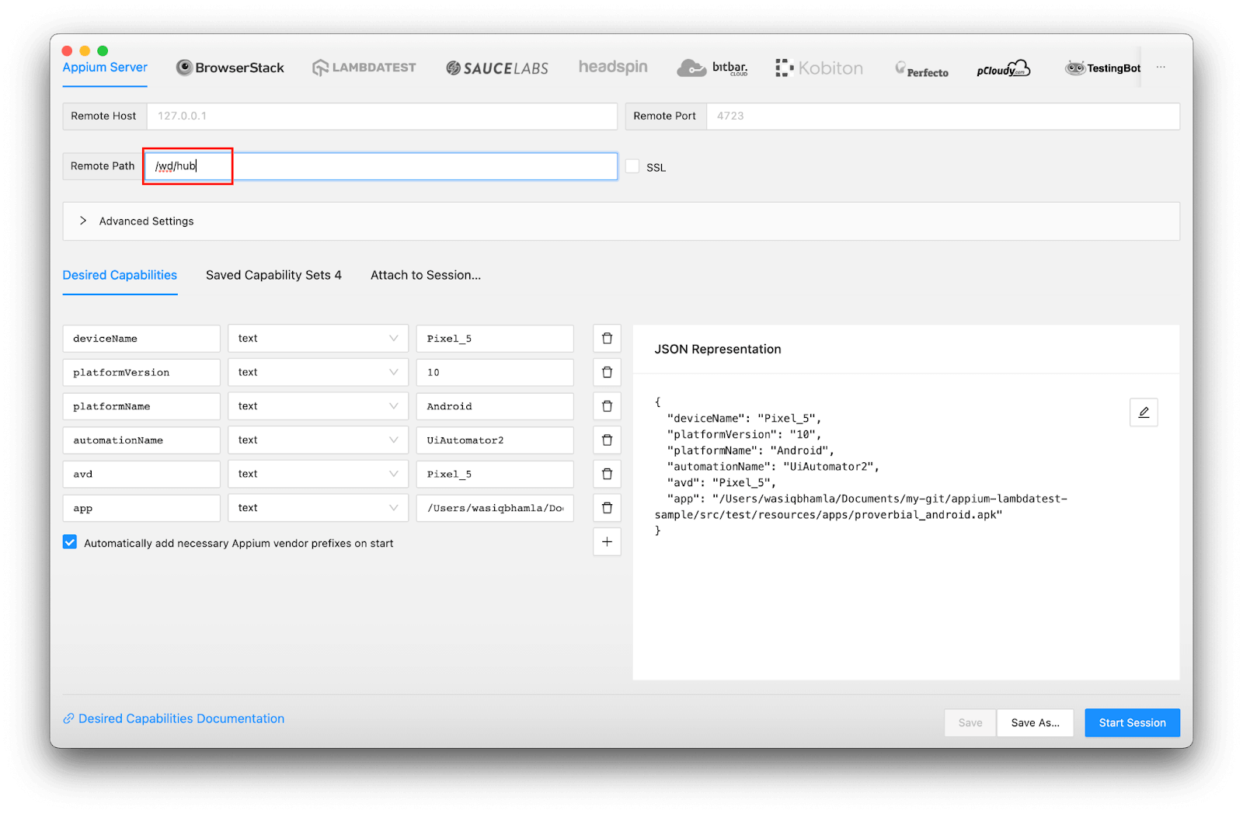Expand the Advanced Settings section
This screenshot has height=814, width=1243.
(621, 221)
